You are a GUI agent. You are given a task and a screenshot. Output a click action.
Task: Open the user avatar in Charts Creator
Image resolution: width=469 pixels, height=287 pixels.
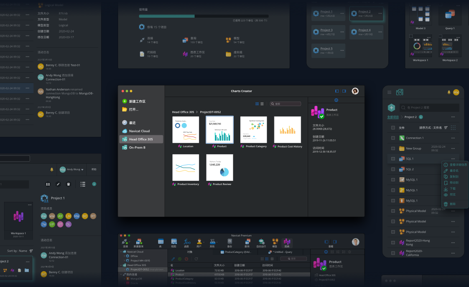(x=355, y=91)
